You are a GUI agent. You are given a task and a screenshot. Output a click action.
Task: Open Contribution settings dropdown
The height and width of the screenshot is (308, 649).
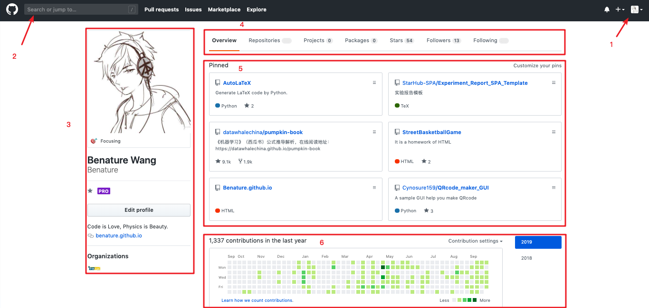(475, 241)
